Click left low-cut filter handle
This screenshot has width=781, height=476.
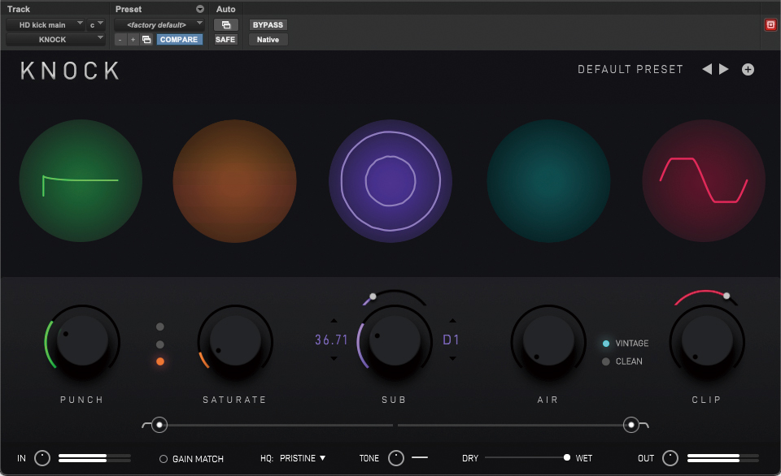[x=159, y=425]
